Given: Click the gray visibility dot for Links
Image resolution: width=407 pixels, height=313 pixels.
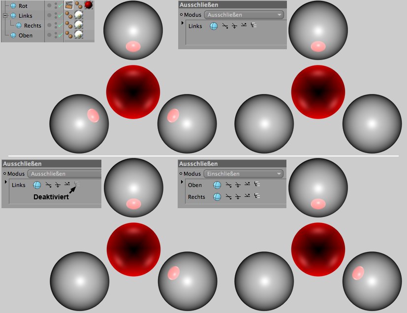Looking at the screenshot, I should tap(49, 16).
